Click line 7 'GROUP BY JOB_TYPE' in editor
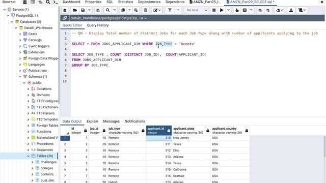The width and height of the screenshot is (326, 183). click(x=90, y=65)
